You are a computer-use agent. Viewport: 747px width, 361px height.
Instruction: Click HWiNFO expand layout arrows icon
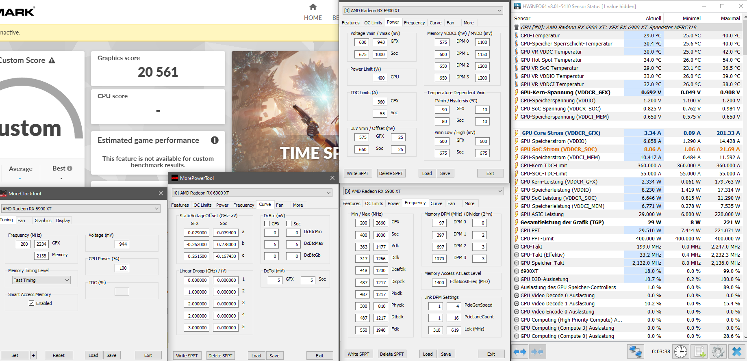[x=520, y=352]
